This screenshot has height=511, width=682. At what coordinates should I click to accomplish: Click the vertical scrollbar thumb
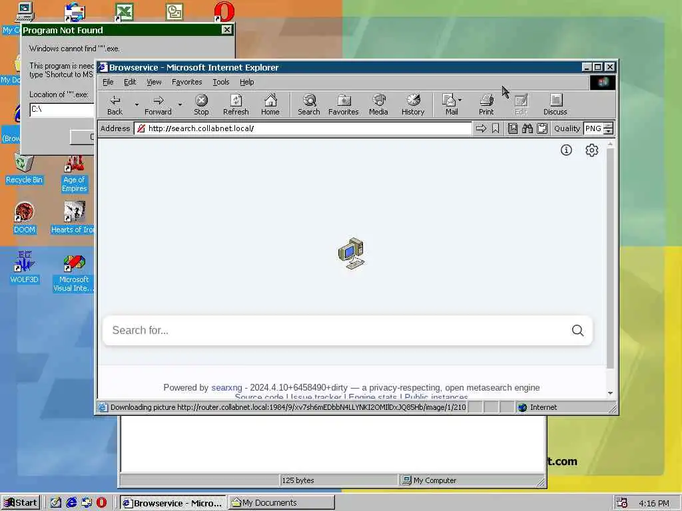click(x=610, y=258)
